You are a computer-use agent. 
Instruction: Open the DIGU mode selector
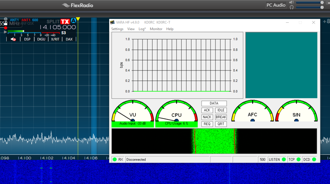click(41, 39)
